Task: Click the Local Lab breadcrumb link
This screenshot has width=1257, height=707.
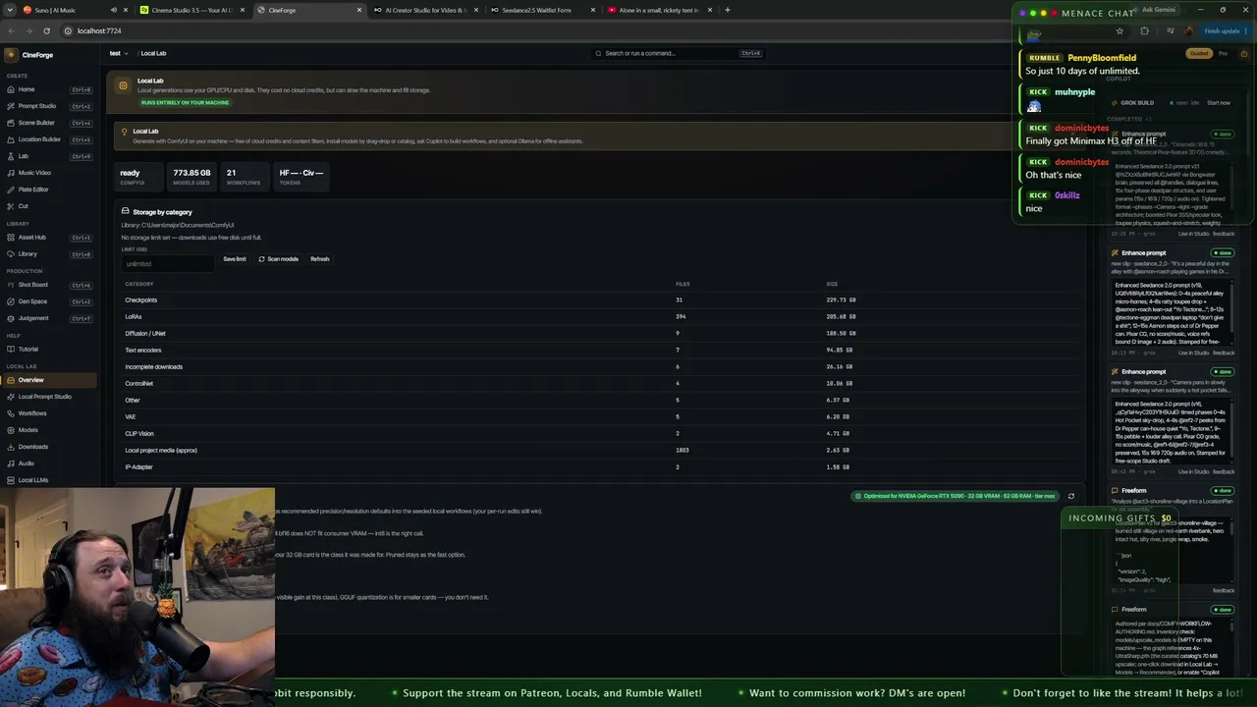Action: click(153, 53)
